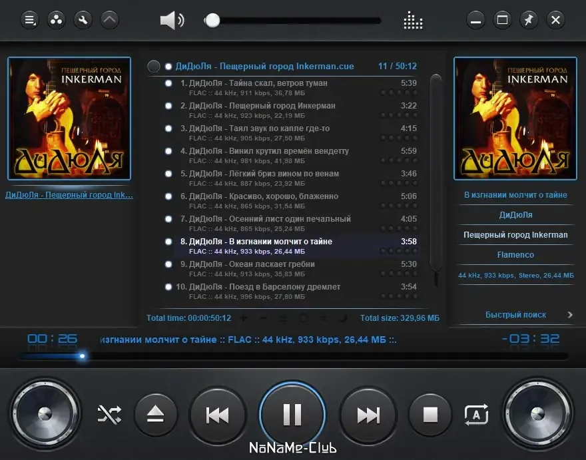Check the dot for track 3 Таял звук
Image resolution: width=586 pixels, height=460 pixels.
pyautogui.click(x=168, y=128)
